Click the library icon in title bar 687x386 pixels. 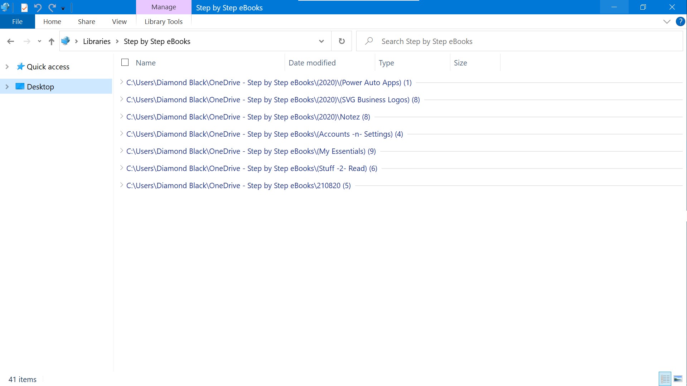pos(5,7)
